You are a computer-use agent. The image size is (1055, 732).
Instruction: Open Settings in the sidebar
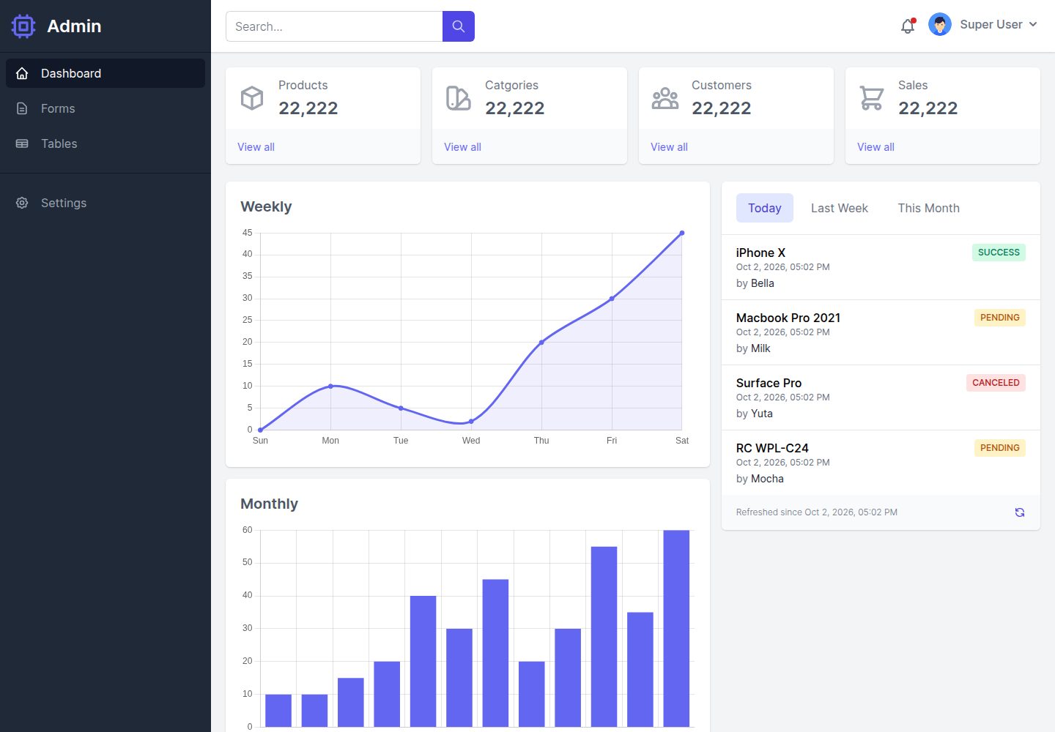(105, 203)
